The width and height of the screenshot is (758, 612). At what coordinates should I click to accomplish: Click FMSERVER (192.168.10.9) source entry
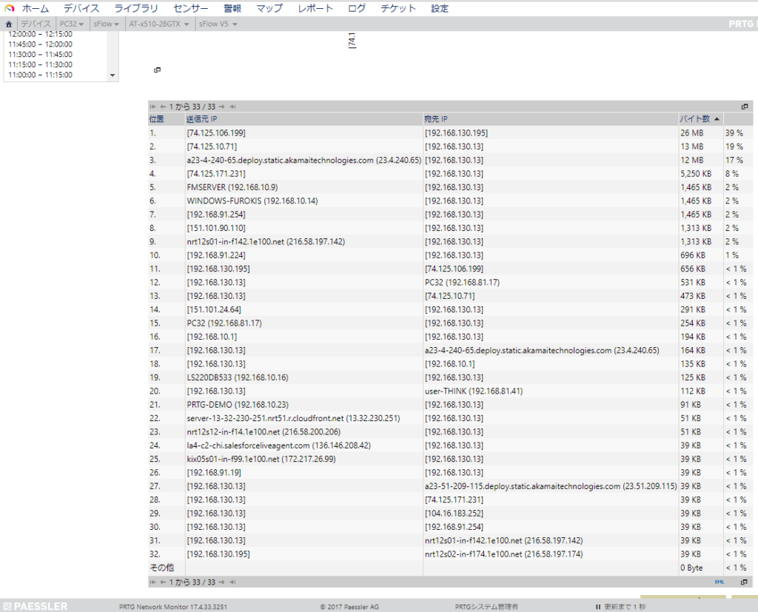232,187
